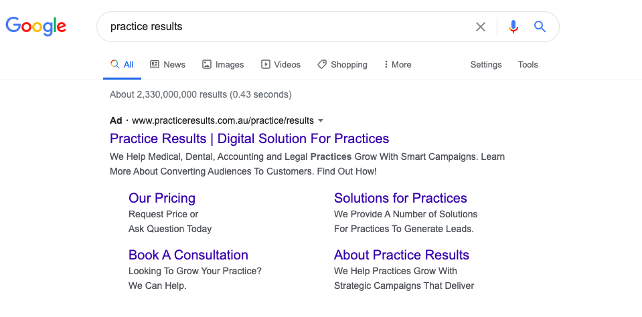Screen dimensions: 642x317
Task: Click the Videos play icon
Action: (x=266, y=65)
